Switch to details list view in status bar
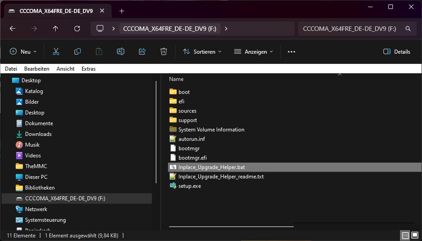Viewport: 422px width, 241px height. 405,235
